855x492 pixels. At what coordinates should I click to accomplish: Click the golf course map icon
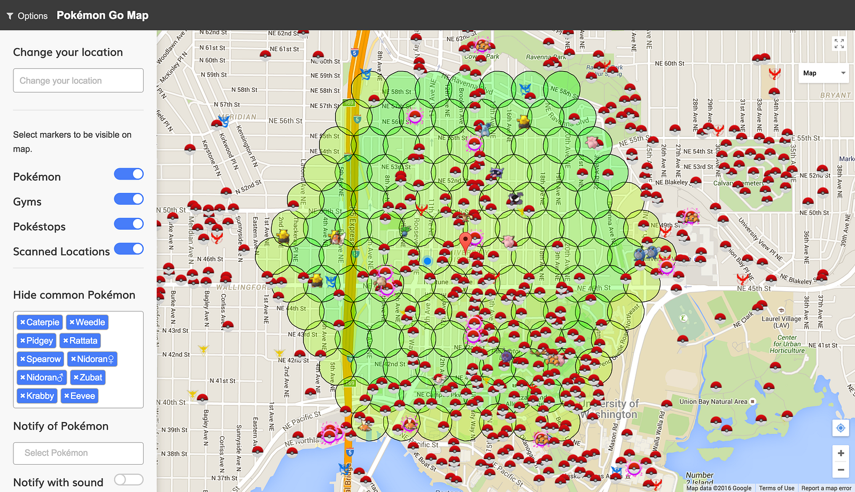click(x=683, y=318)
